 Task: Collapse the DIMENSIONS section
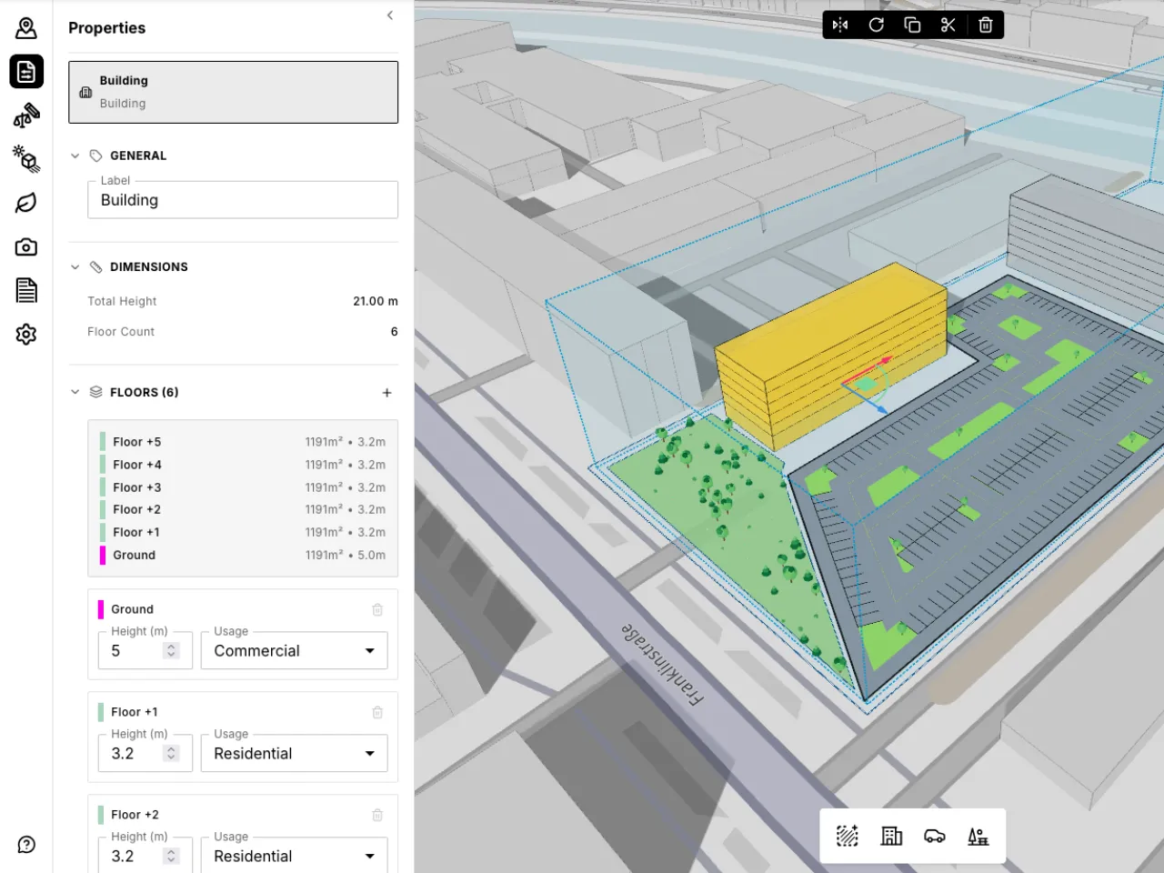[x=75, y=267]
